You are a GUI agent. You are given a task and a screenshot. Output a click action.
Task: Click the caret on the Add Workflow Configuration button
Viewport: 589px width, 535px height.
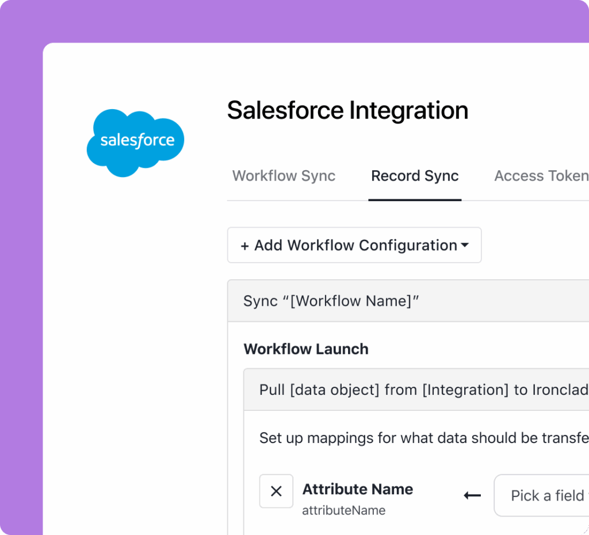465,245
